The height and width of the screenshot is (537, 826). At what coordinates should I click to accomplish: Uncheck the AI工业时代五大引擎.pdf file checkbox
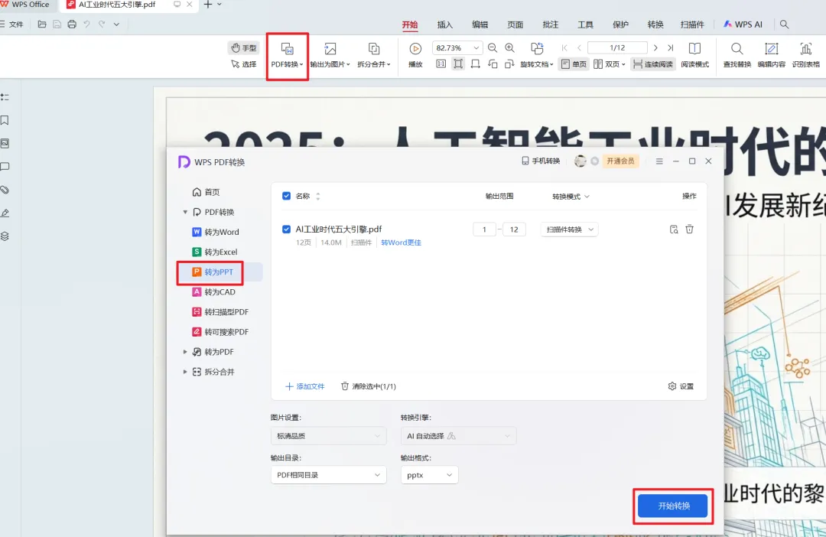click(x=287, y=229)
